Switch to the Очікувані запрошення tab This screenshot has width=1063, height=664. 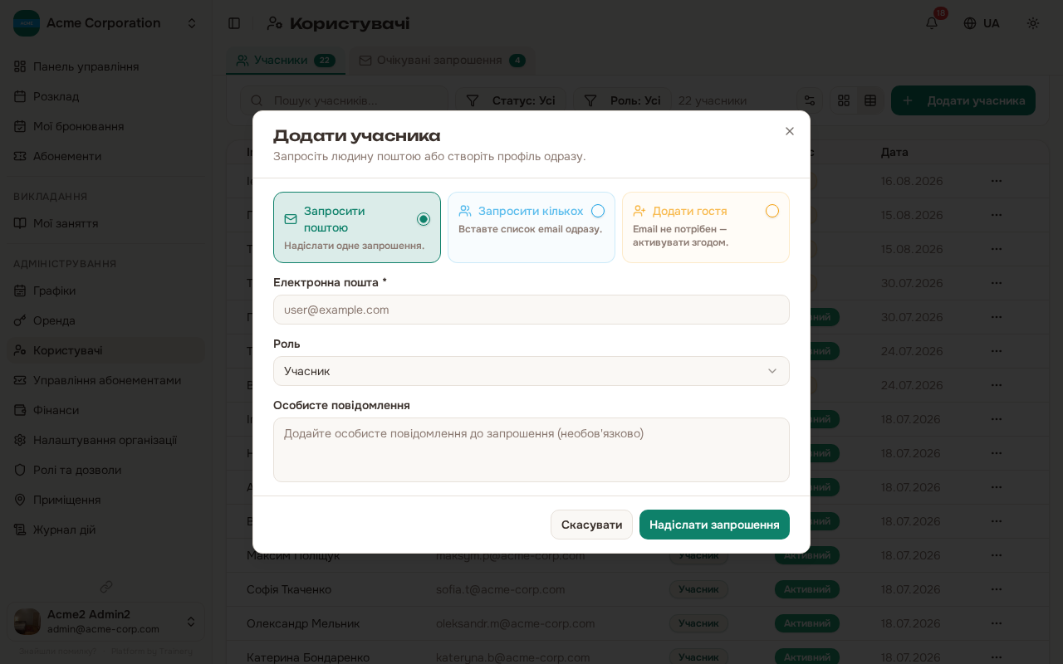pyautogui.click(x=442, y=61)
